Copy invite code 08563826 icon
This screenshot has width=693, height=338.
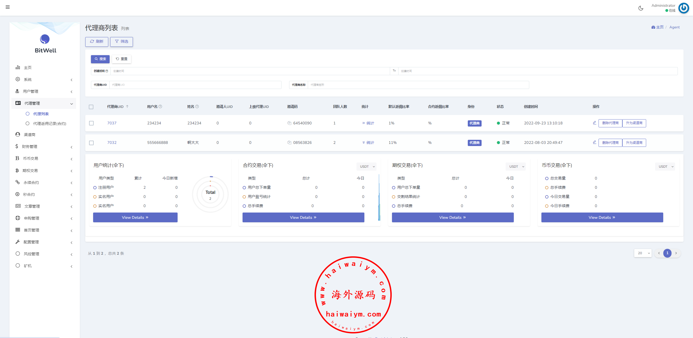coord(289,143)
